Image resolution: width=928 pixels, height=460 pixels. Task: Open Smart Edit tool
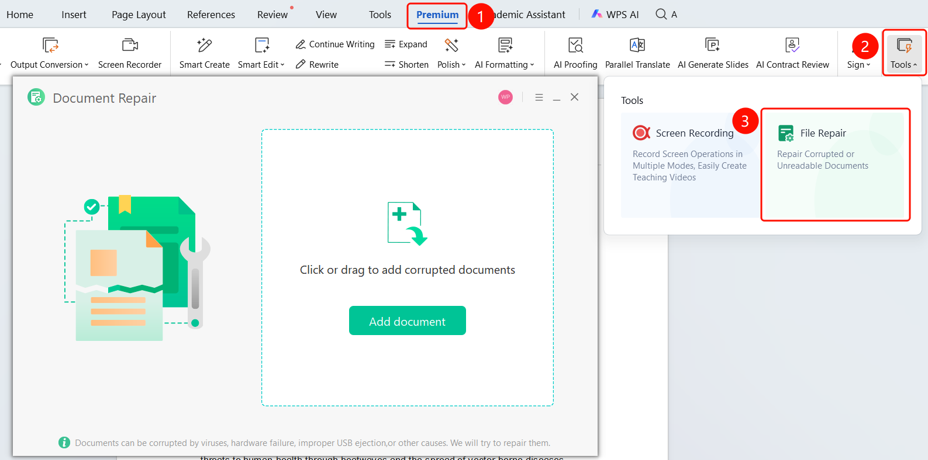(261, 53)
